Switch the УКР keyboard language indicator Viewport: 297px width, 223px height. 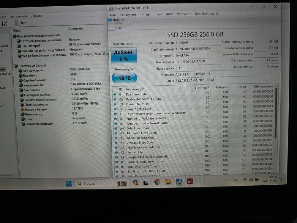(236, 180)
